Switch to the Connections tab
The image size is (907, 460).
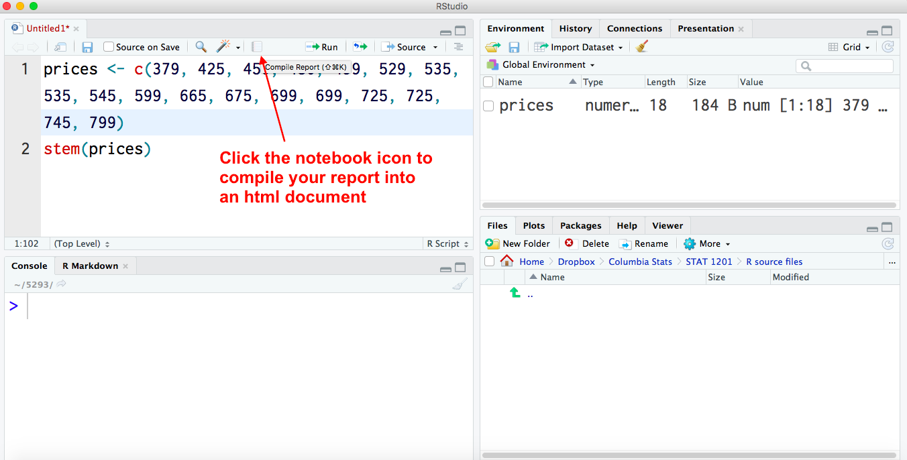[635, 29]
